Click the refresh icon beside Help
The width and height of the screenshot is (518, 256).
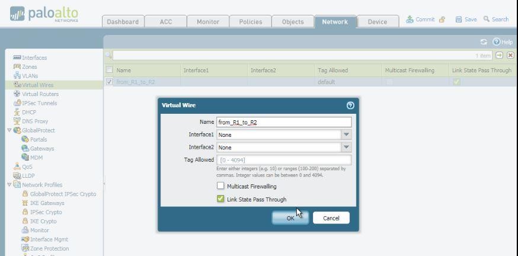[484, 42]
